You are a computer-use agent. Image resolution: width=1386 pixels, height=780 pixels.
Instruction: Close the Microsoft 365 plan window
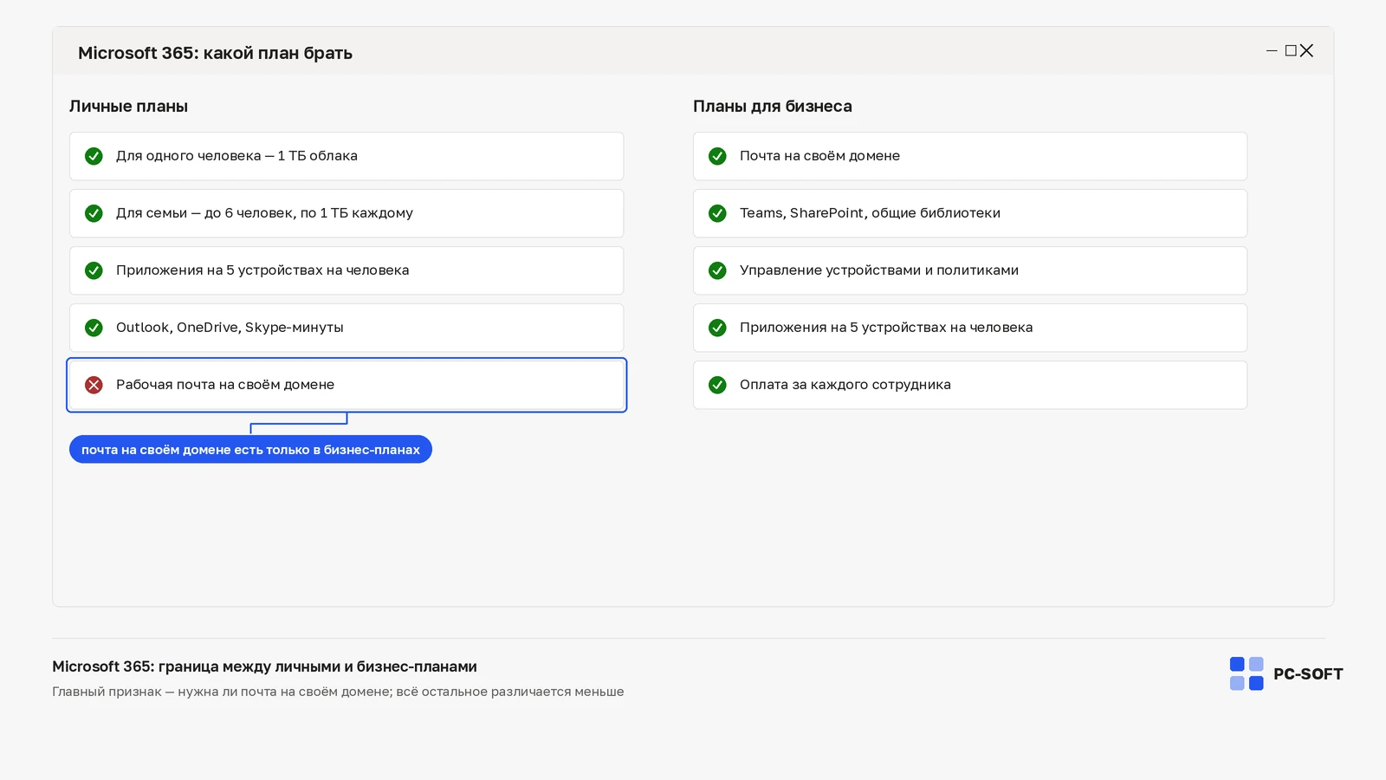point(1307,51)
